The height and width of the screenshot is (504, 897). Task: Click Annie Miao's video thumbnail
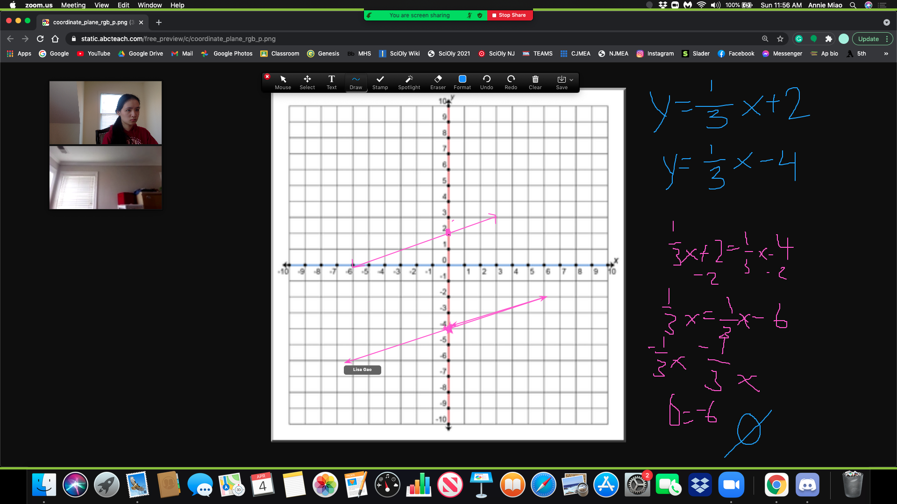coord(106,112)
